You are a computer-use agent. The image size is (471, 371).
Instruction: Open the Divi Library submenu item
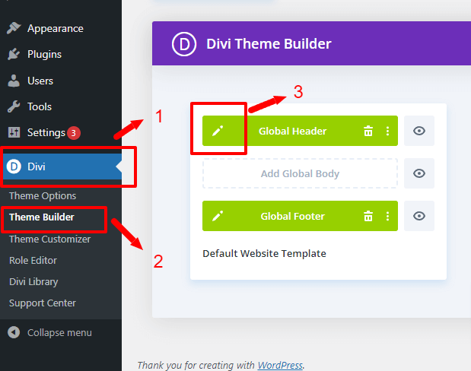coord(33,281)
